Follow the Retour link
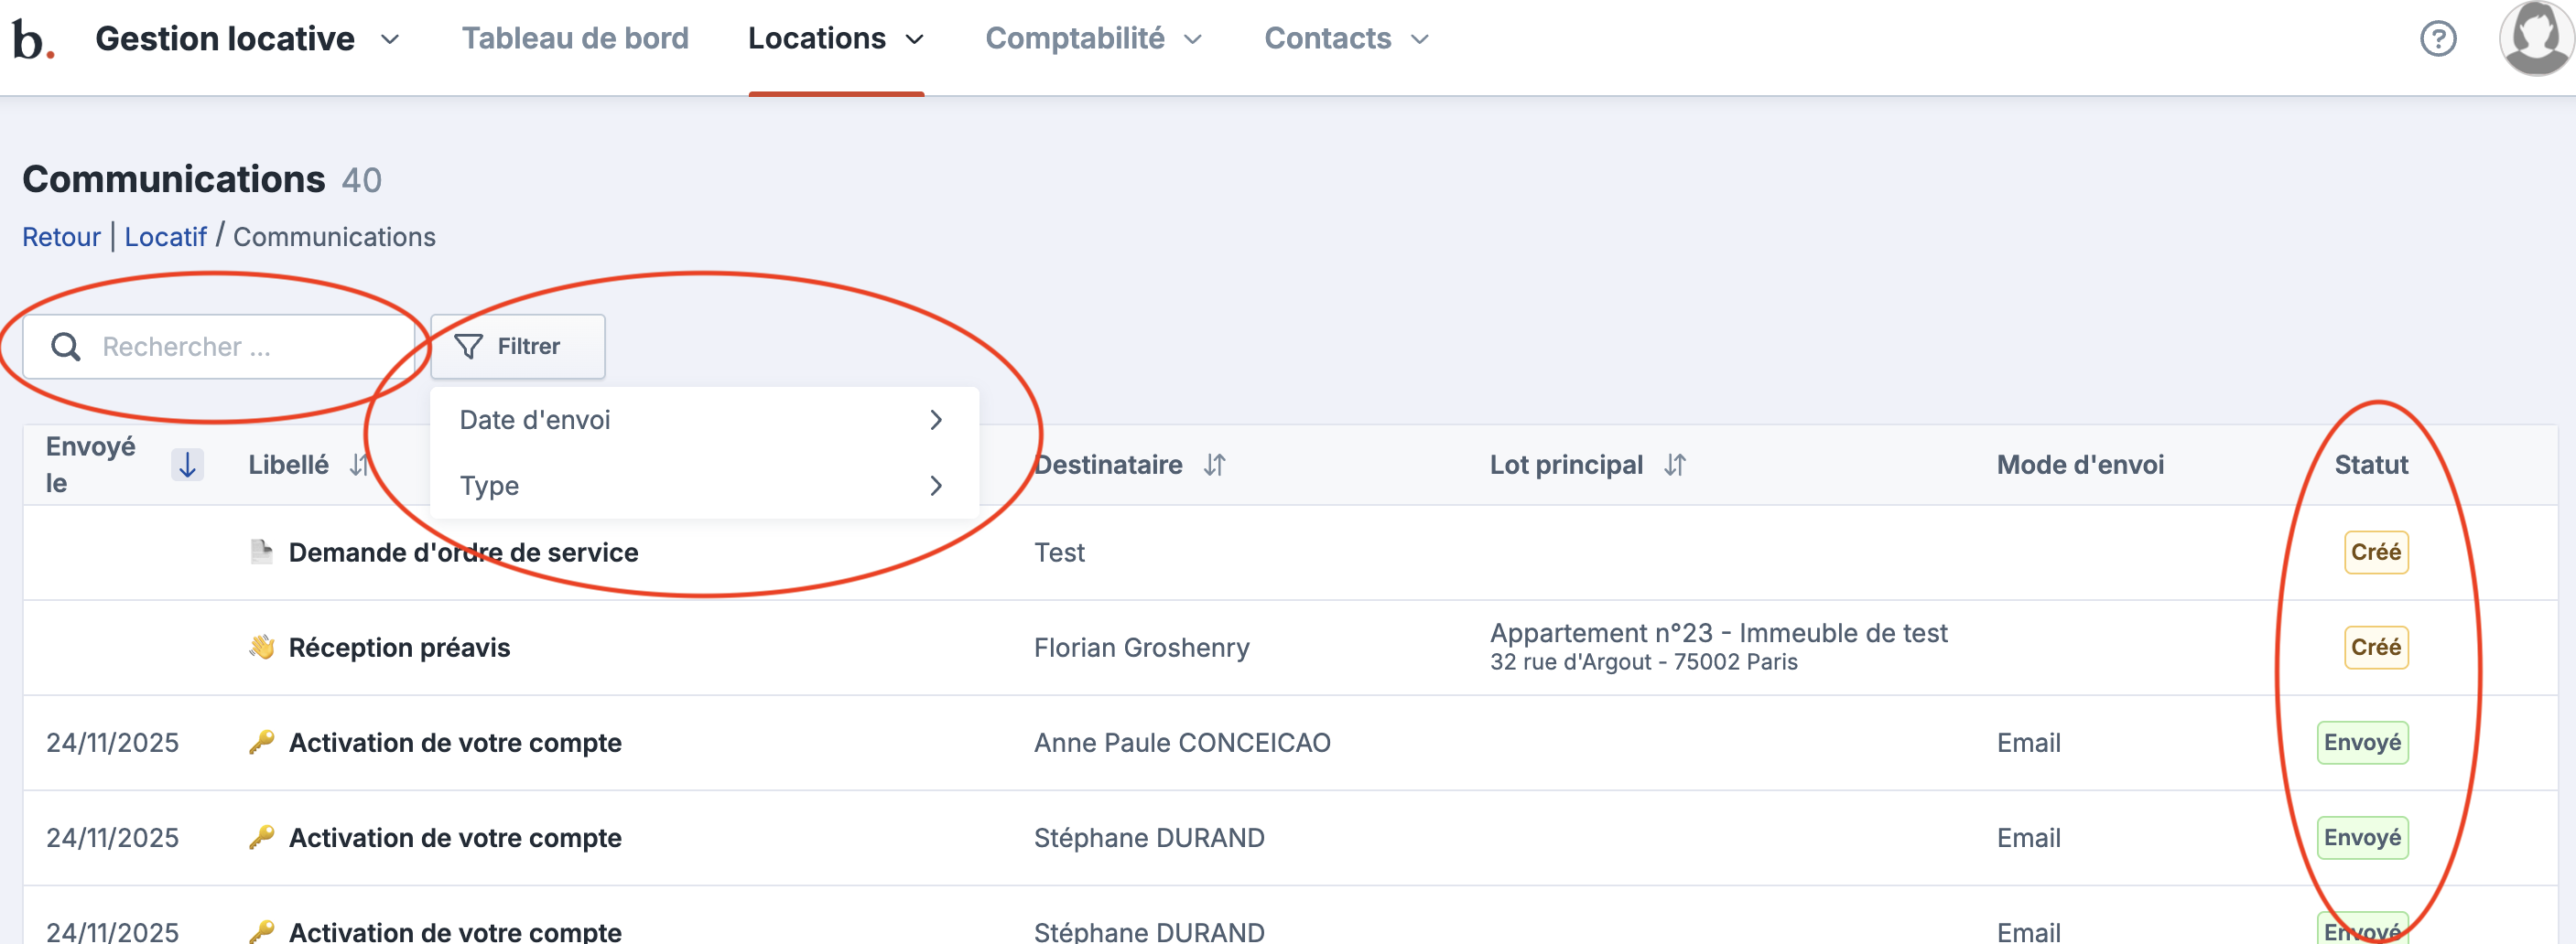Image resolution: width=2576 pixels, height=944 pixels. pos(61,237)
